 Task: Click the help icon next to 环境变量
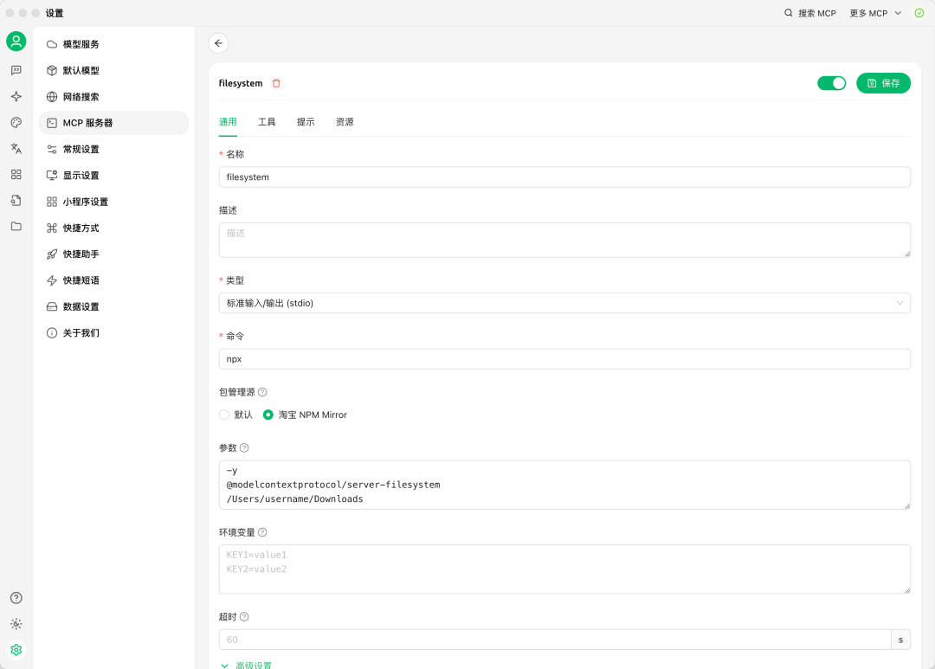click(262, 532)
